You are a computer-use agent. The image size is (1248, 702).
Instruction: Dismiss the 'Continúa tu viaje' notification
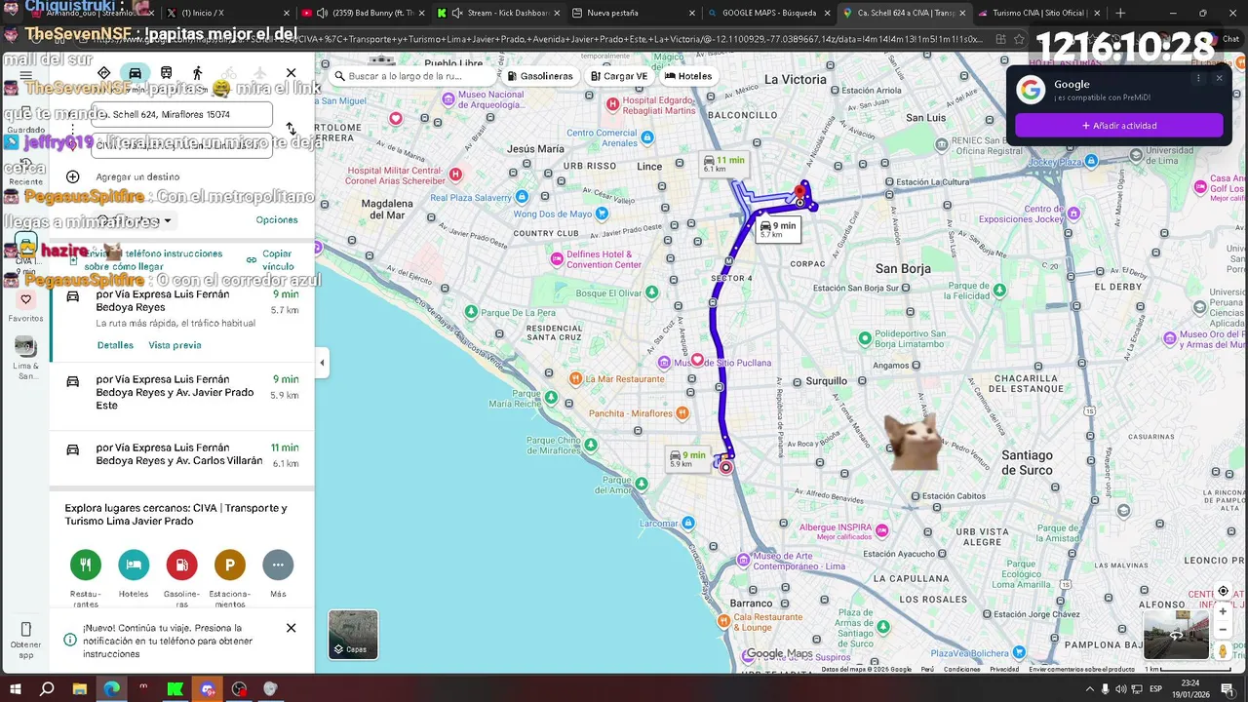(x=291, y=628)
